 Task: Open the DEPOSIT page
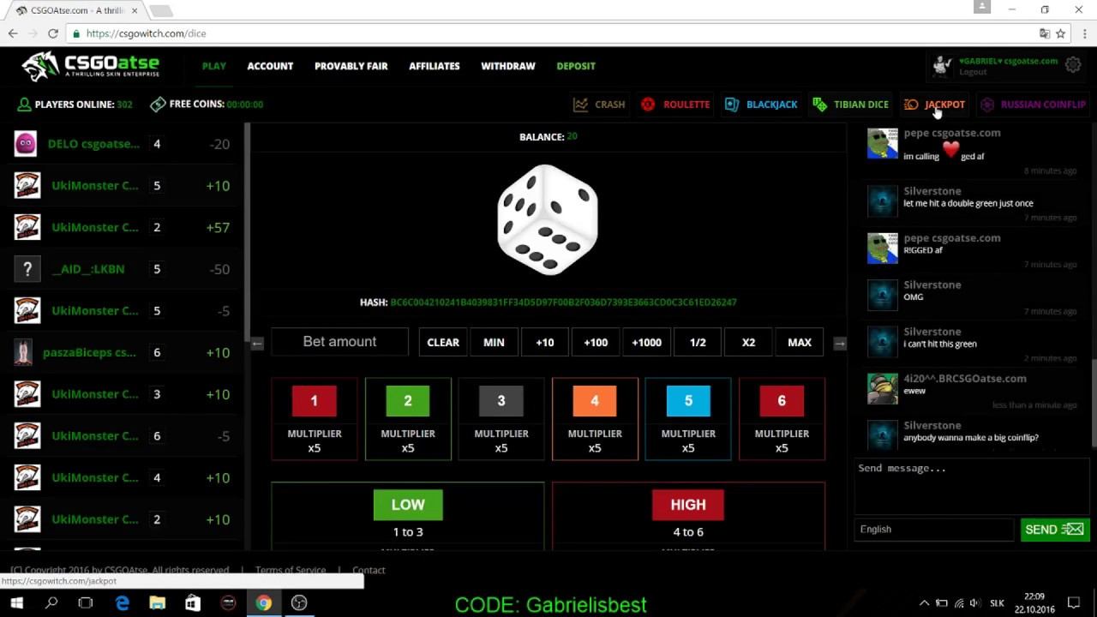[x=576, y=66]
